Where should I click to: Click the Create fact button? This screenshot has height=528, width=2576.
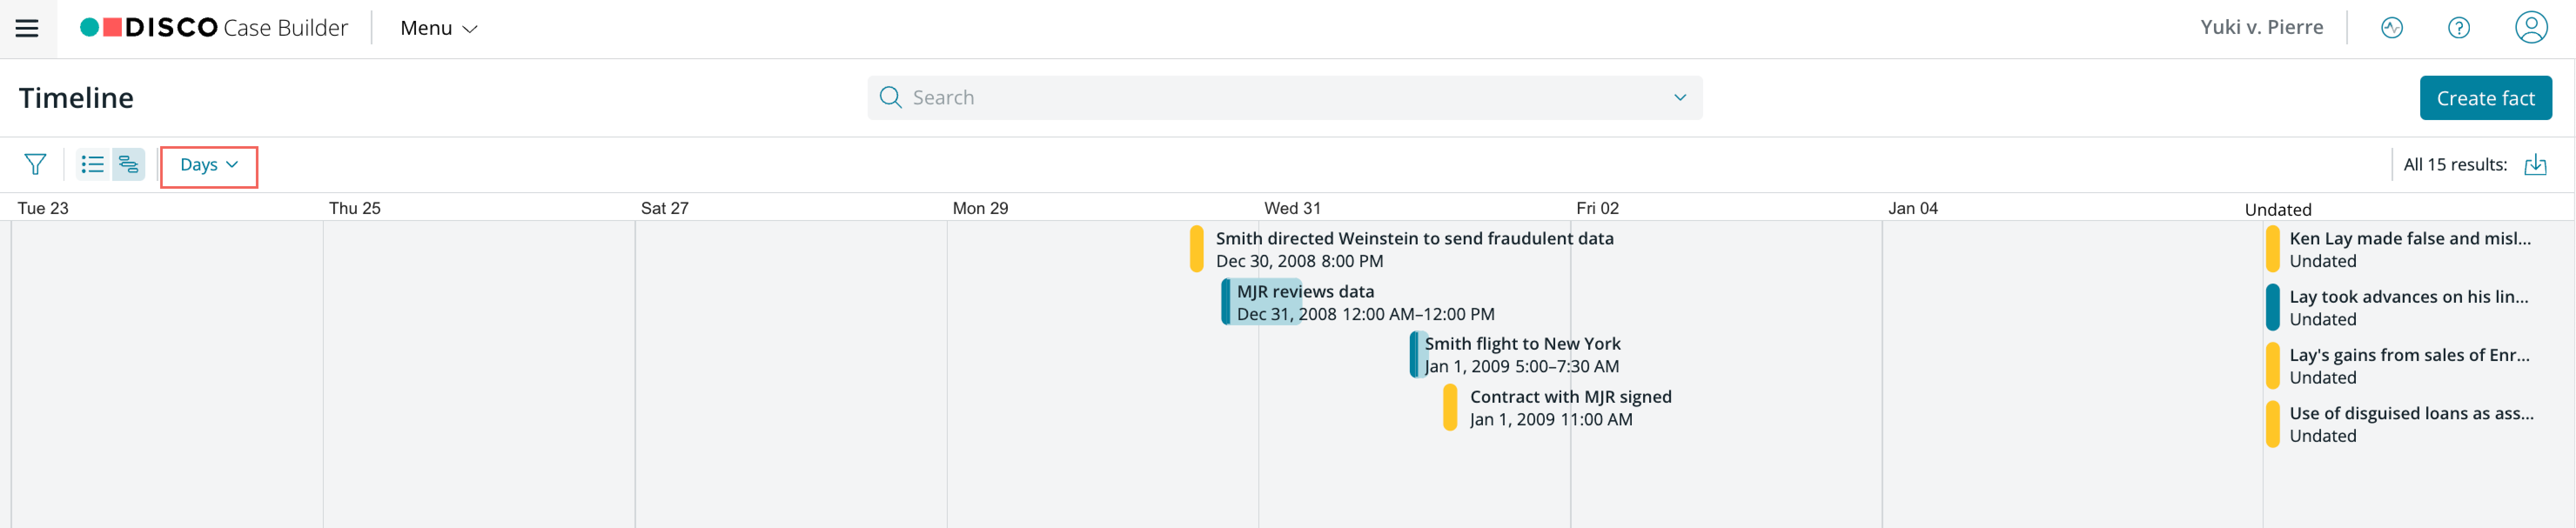click(x=2485, y=98)
